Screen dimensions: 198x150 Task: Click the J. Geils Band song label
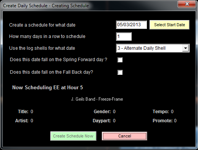coord(97,99)
